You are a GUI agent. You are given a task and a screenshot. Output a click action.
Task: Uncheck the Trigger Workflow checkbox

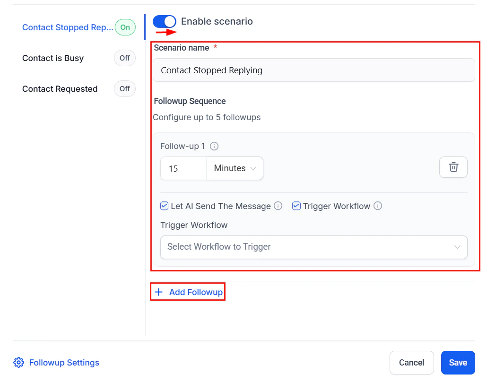[x=296, y=206]
